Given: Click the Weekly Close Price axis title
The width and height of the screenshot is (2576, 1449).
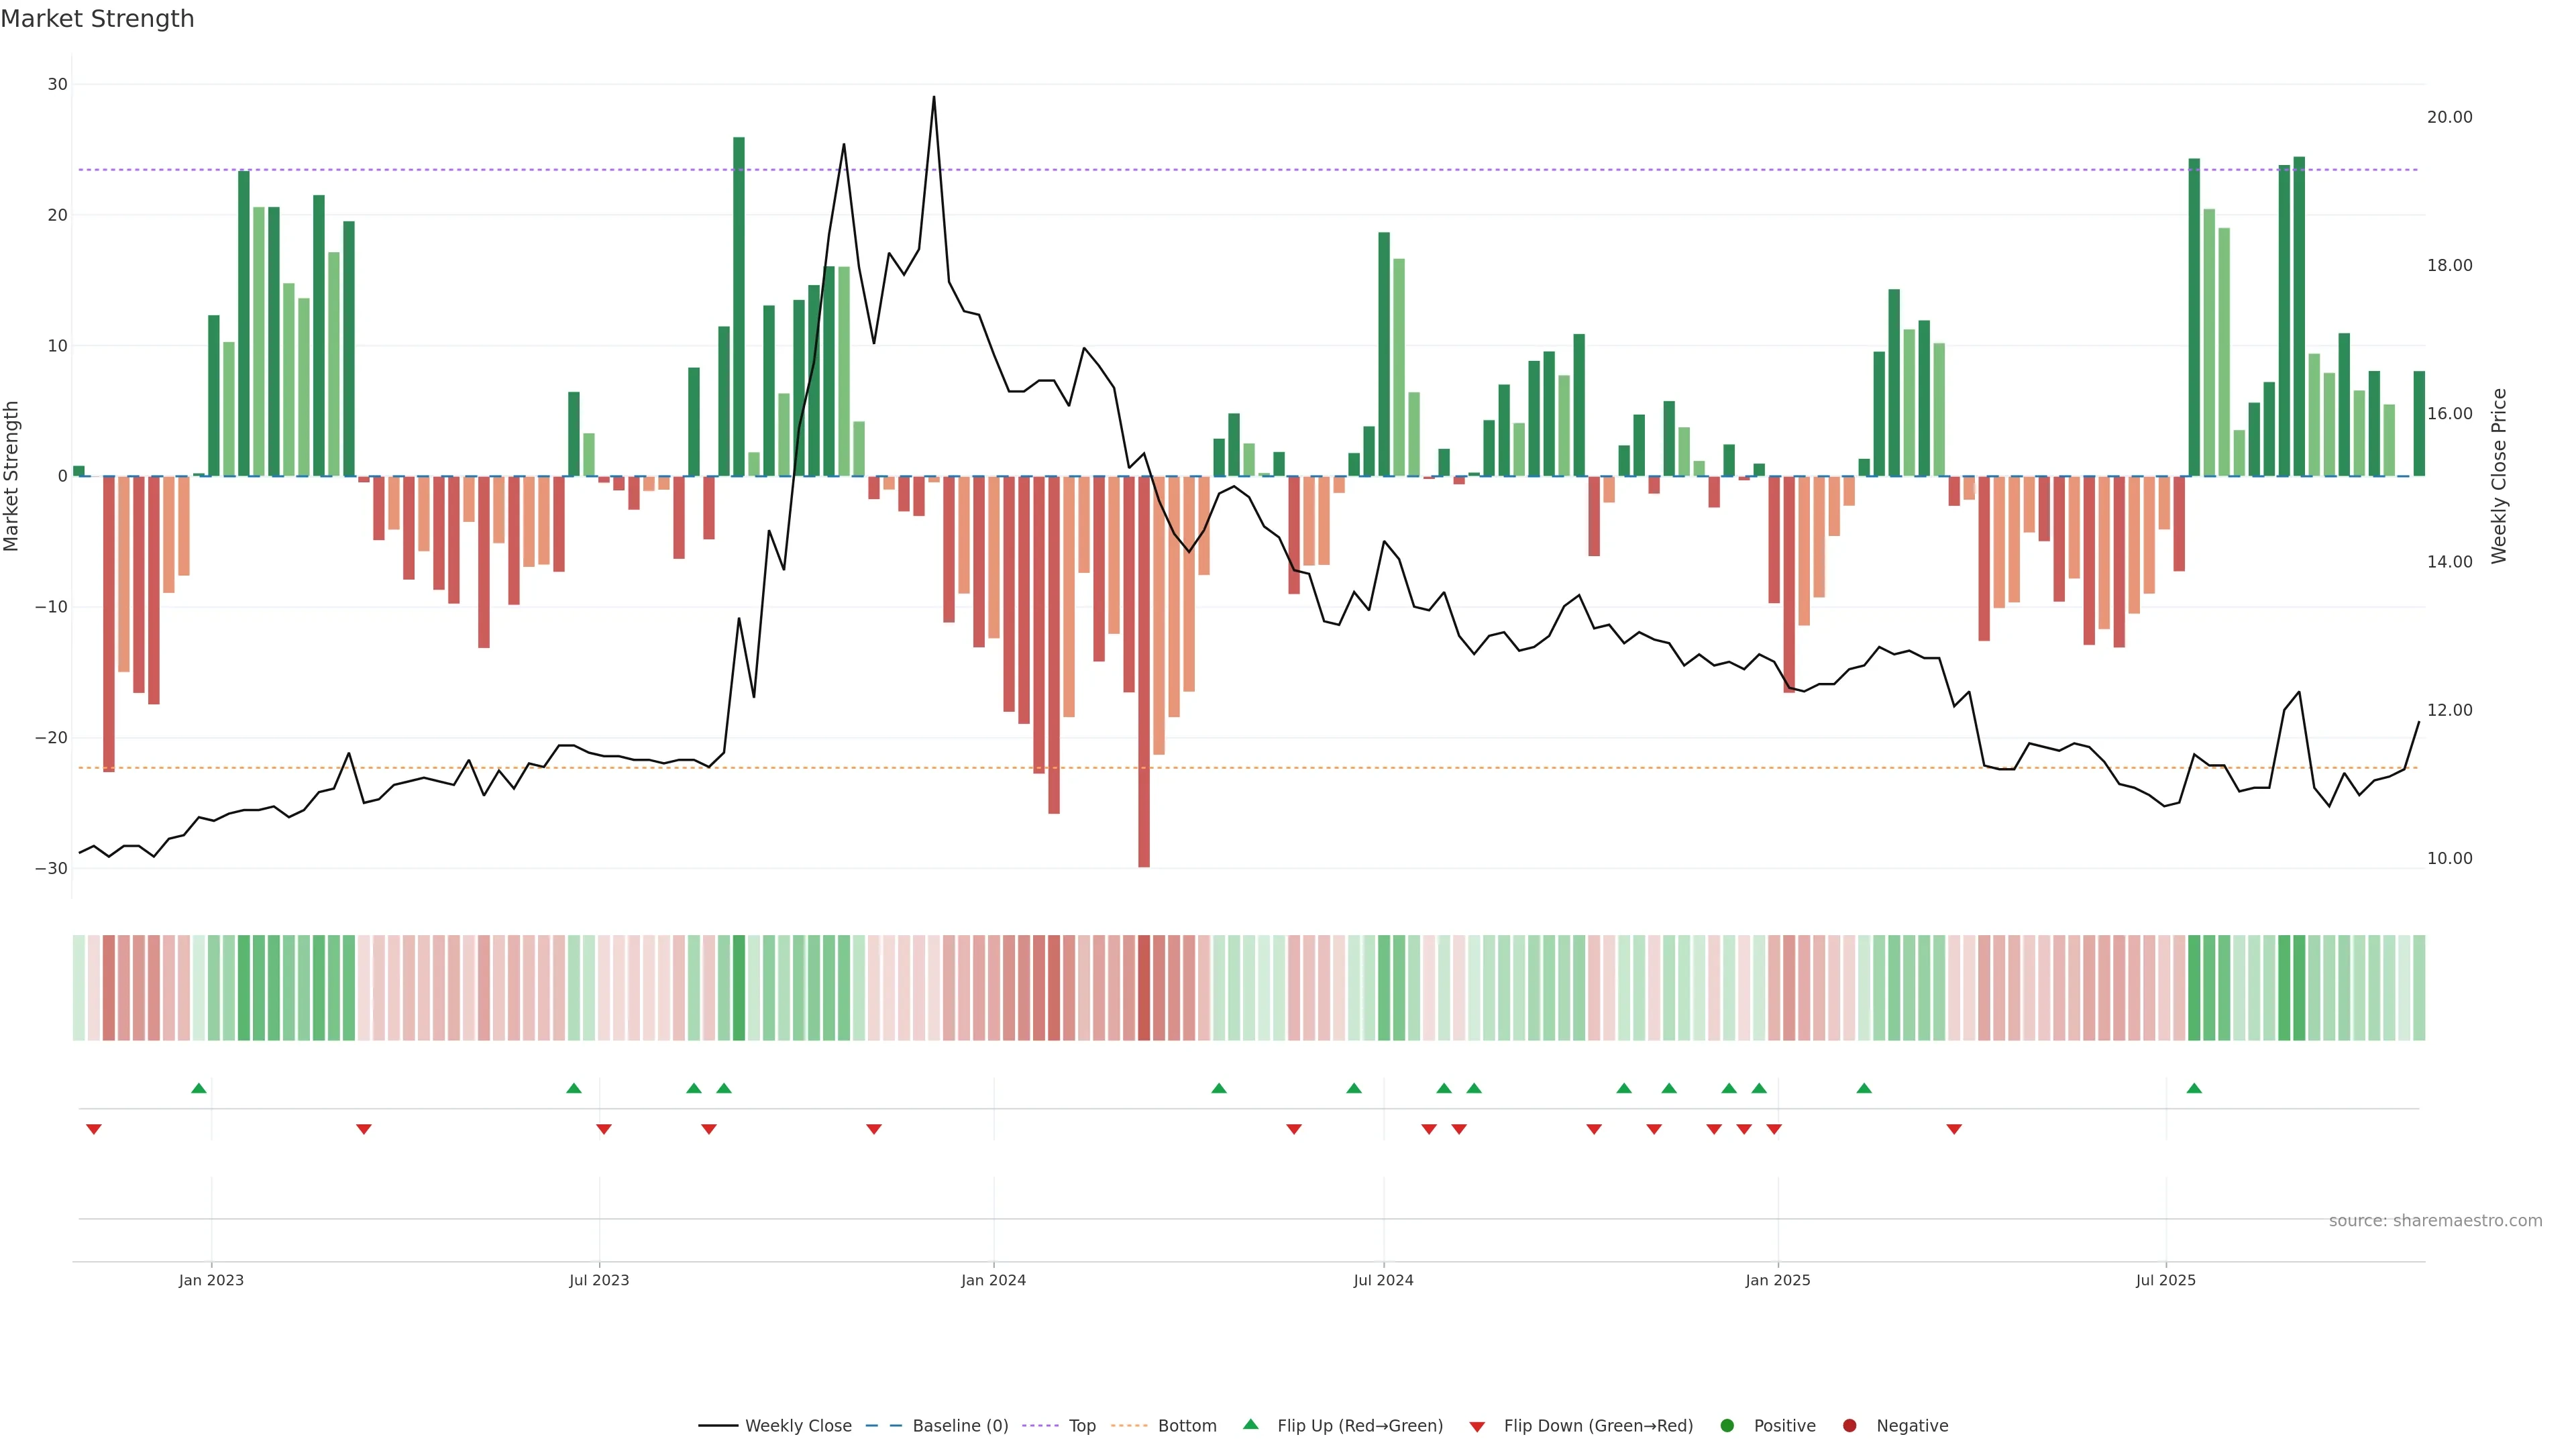Looking at the screenshot, I should (2498, 476).
